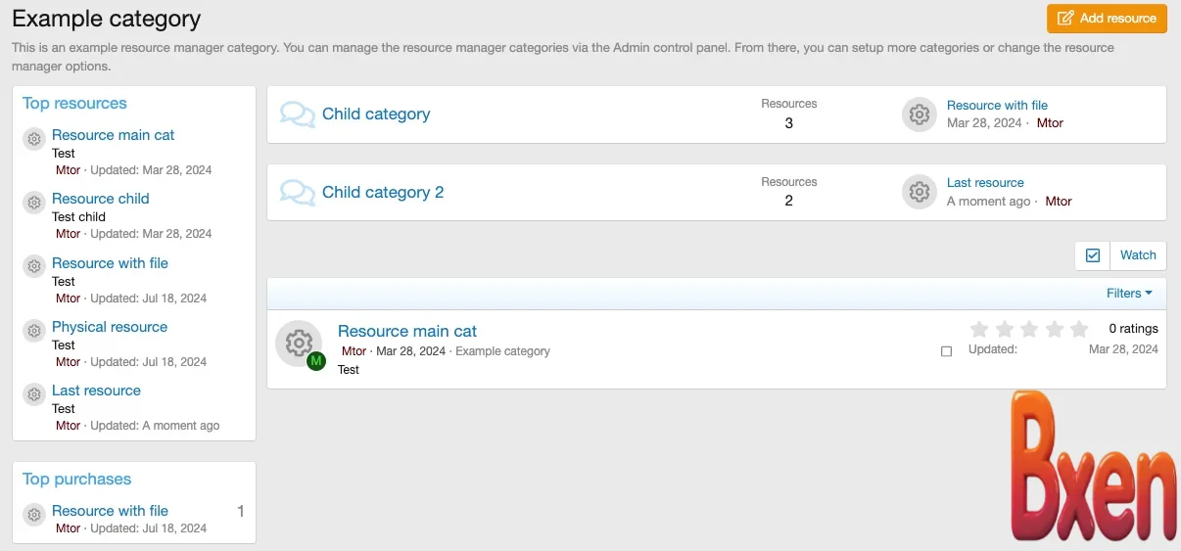Expand the Filters dropdown

[1129, 294]
